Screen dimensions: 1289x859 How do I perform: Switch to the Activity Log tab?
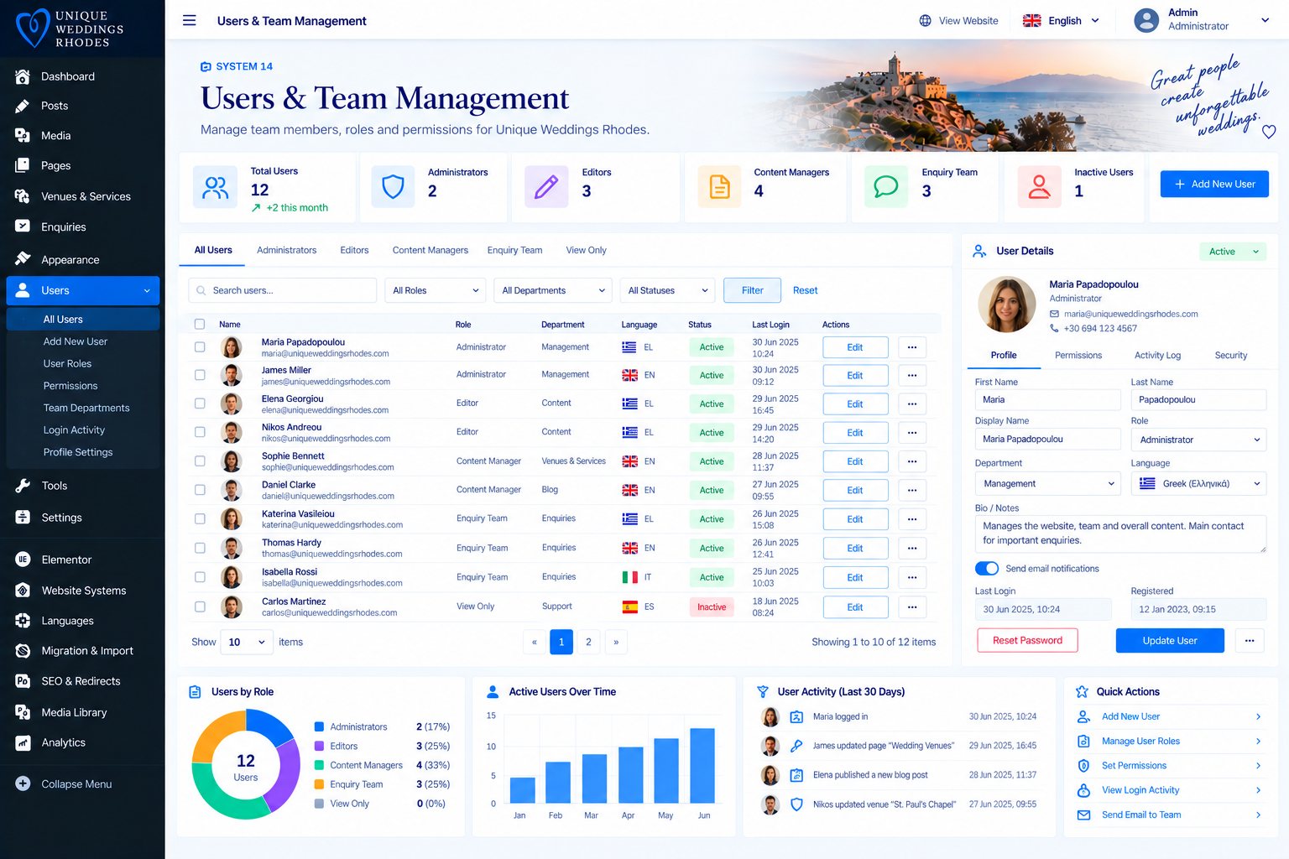point(1157,355)
